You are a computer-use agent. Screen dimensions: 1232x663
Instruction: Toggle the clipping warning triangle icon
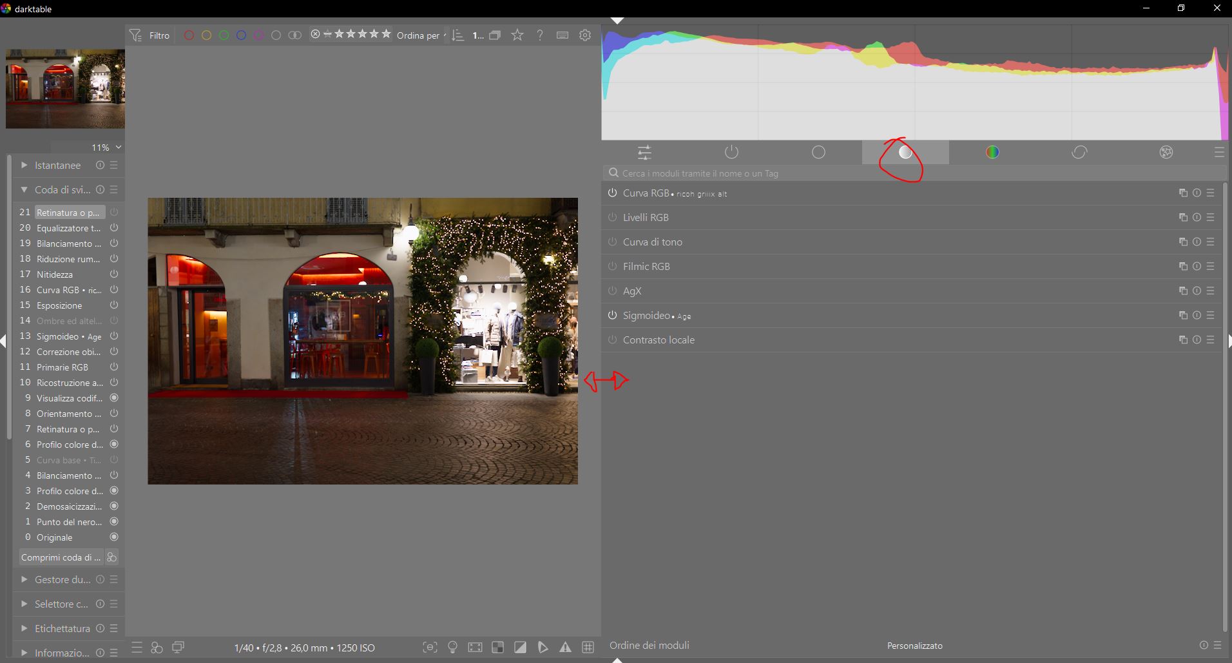[565, 648]
